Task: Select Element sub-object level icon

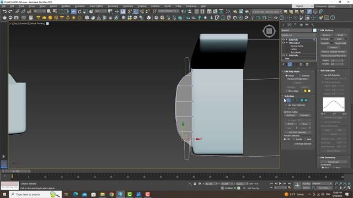Action: pos(306,100)
